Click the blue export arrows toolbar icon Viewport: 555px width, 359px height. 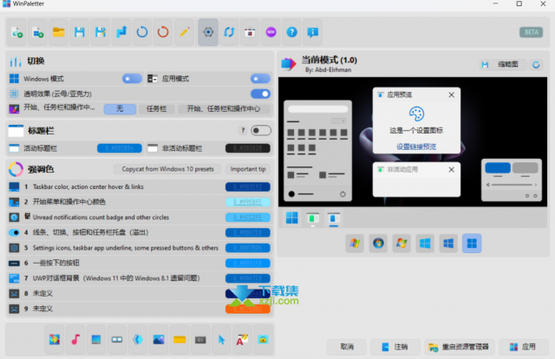click(x=121, y=33)
